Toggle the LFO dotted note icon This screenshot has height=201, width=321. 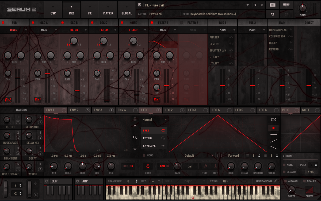click(x=216, y=166)
